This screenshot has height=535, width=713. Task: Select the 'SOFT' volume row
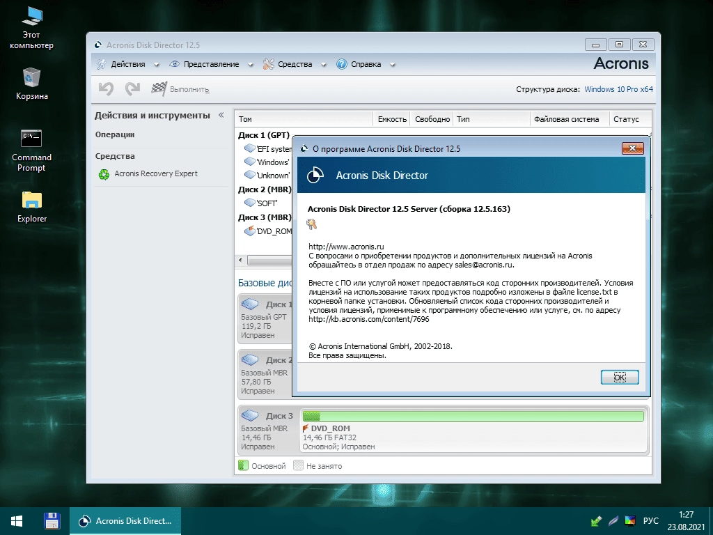[x=260, y=203]
